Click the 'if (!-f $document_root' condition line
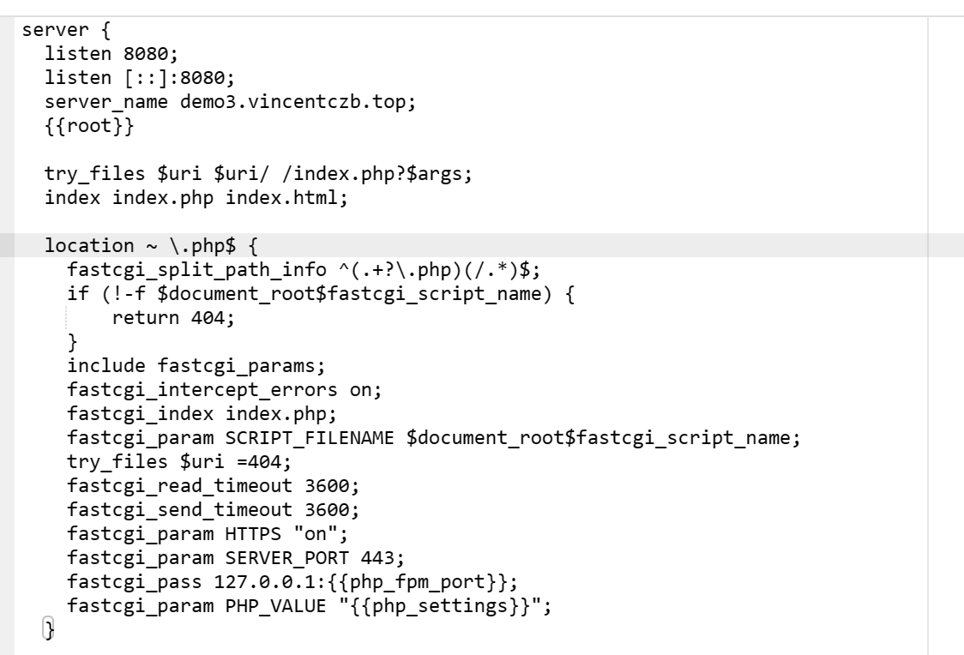The image size is (964, 655). click(x=321, y=293)
